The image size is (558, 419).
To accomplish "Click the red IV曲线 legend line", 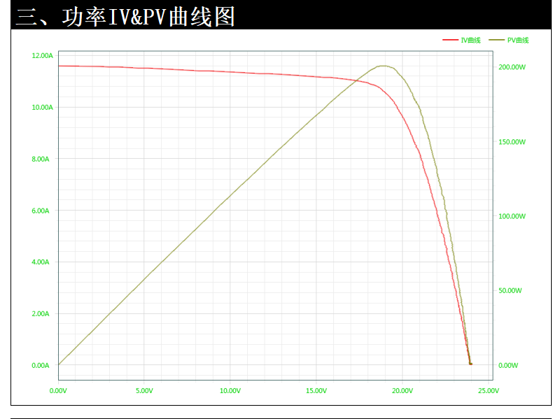I will [x=450, y=40].
